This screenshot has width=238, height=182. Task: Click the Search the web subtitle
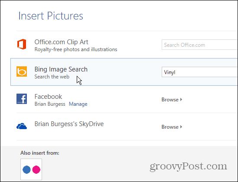[x=52, y=77]
